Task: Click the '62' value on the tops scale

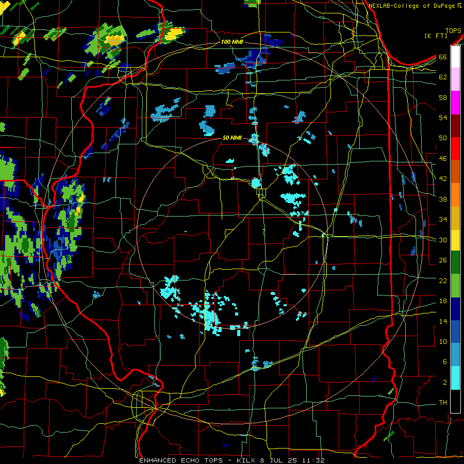Action: (x=443, y=77)
